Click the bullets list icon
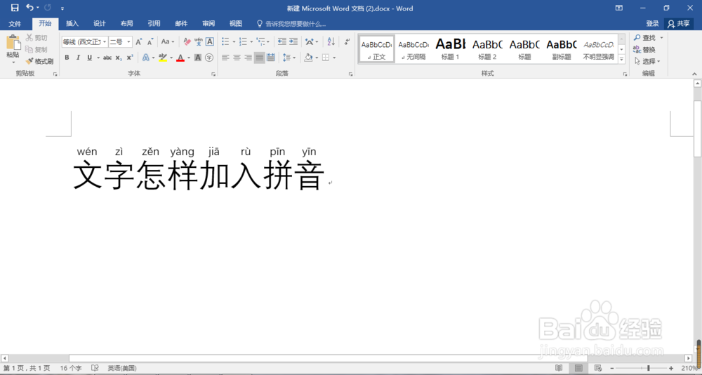The width and height of the screenshot is (702, 375). [225, 41]
